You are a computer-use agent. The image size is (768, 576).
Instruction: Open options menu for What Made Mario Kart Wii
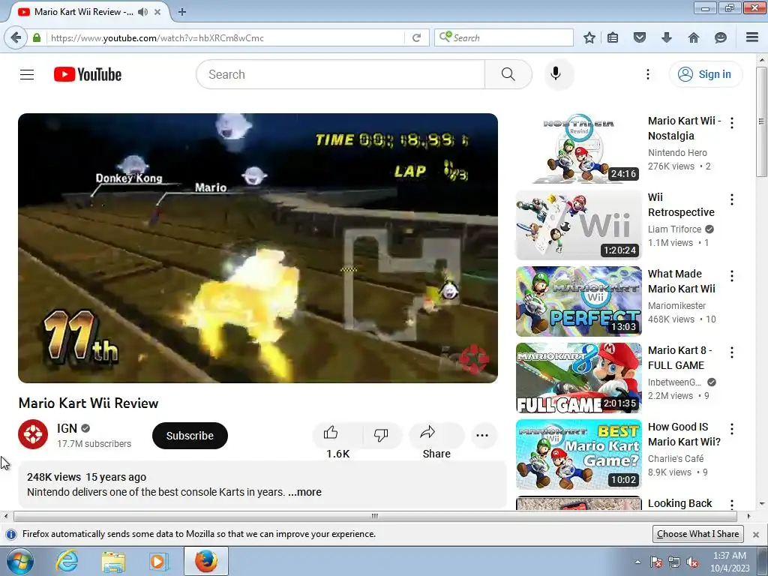tap(732, 276)
